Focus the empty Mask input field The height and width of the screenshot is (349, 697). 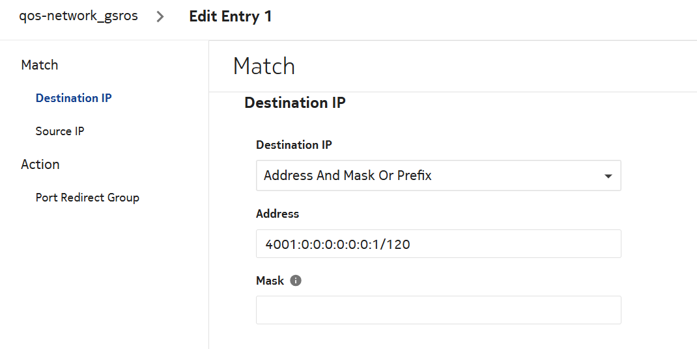pos(438,310)
